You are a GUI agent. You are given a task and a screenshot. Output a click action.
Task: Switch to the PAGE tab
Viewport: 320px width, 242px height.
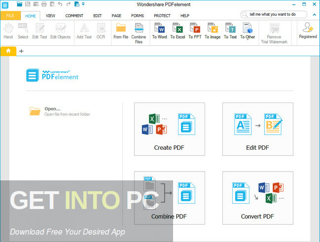[x=116, y=16]
